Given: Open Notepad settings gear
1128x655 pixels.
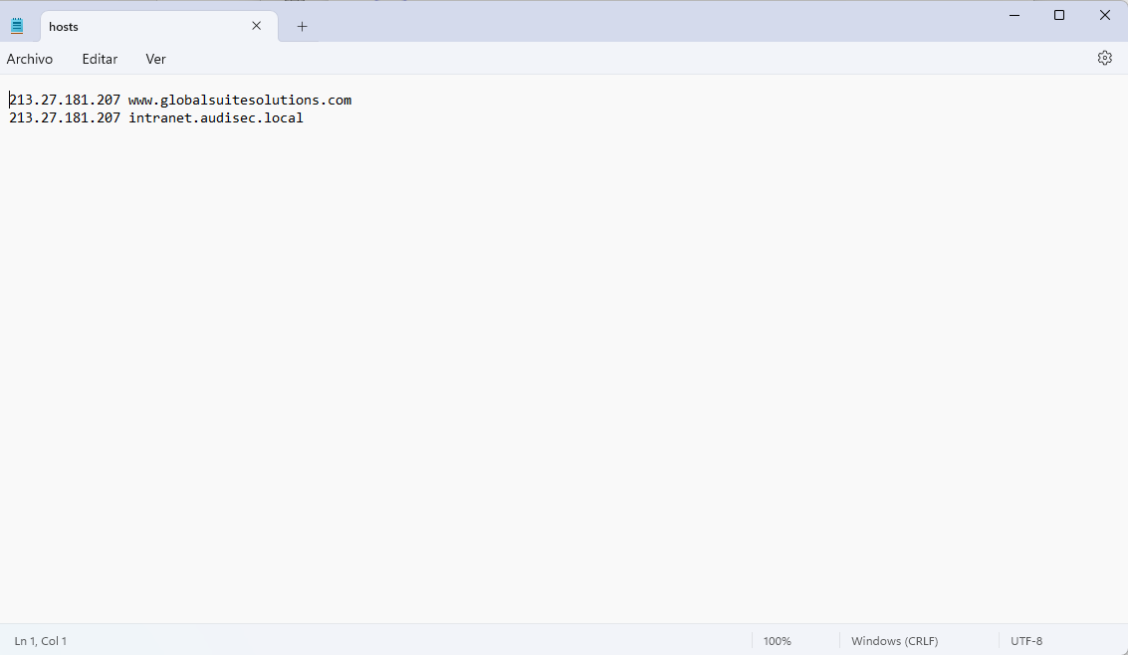Looking at the screenshot, I should pos(1104,58).
